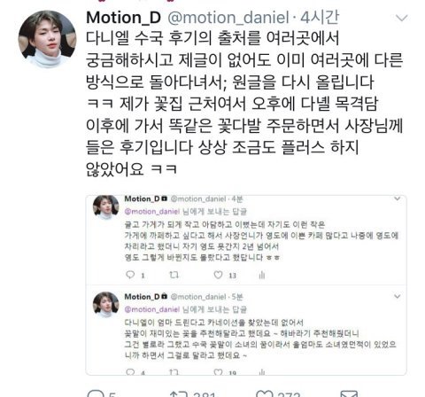
Task: Retweet the first quoted reply
Action: click(x=174, y=275)
